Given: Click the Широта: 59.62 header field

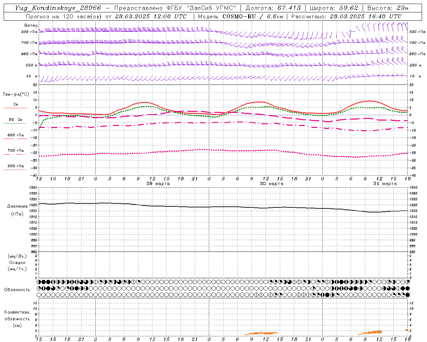Looking at the screenshot, I should [x=334, y=8].
